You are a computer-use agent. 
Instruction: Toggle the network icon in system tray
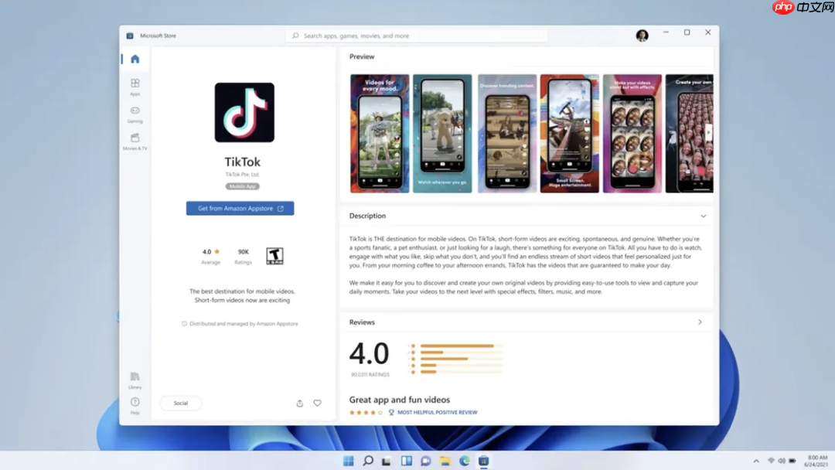(x=771, y=460)
